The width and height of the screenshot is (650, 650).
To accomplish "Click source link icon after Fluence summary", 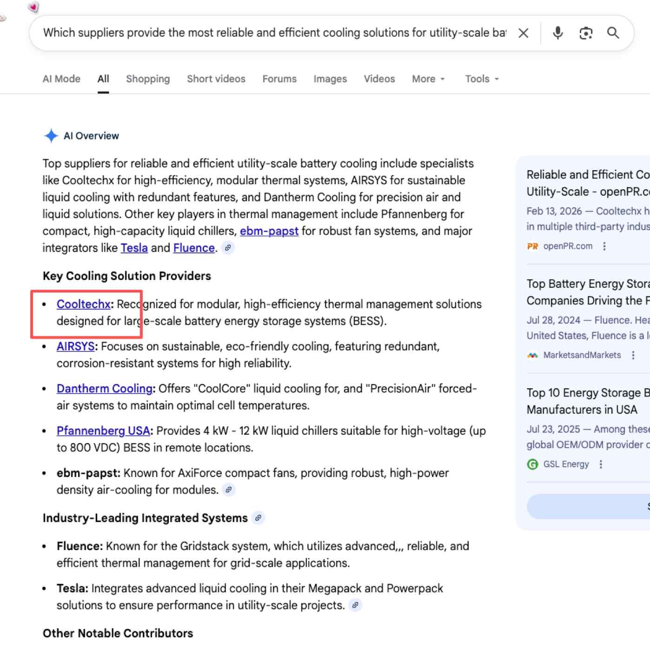I will tap(228, 248).
